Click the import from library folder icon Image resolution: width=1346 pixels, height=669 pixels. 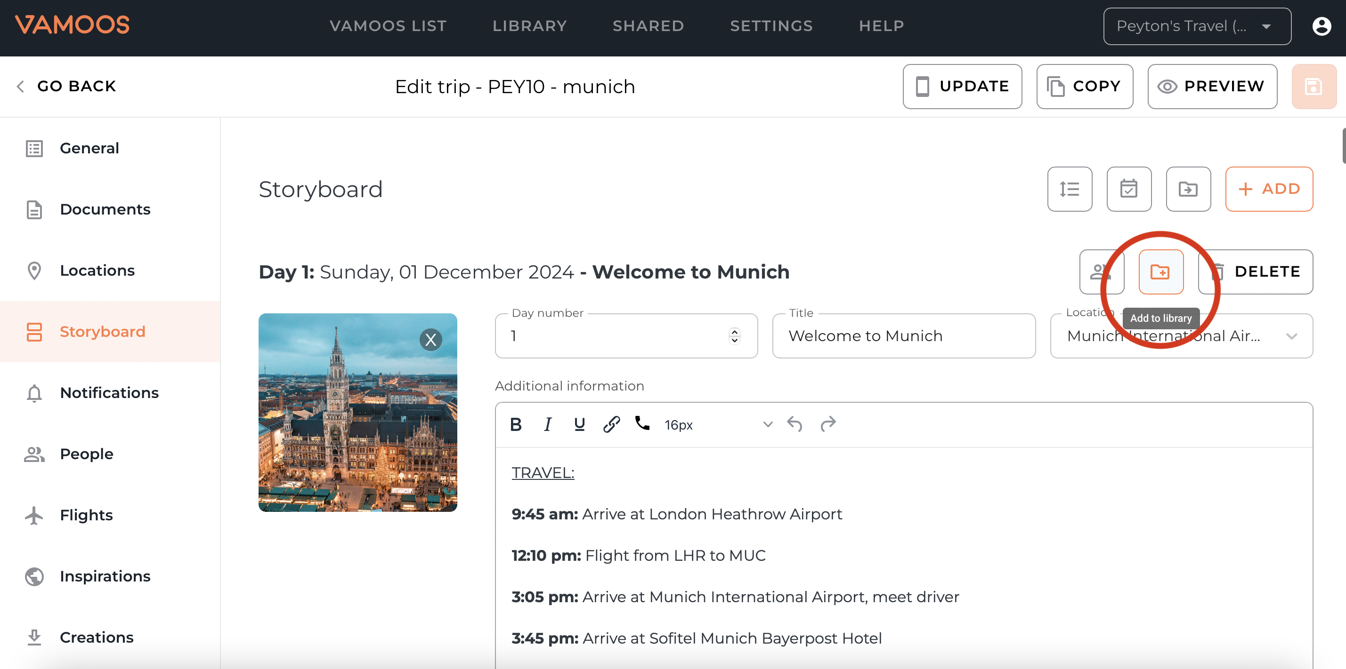click(x=1188, y=189)
